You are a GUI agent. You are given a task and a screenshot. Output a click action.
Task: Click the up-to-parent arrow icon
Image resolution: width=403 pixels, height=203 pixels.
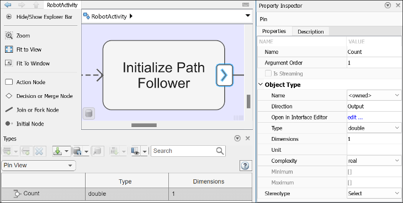coord(36,4)
